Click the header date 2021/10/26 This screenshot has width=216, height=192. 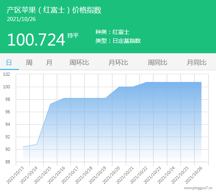21,19
